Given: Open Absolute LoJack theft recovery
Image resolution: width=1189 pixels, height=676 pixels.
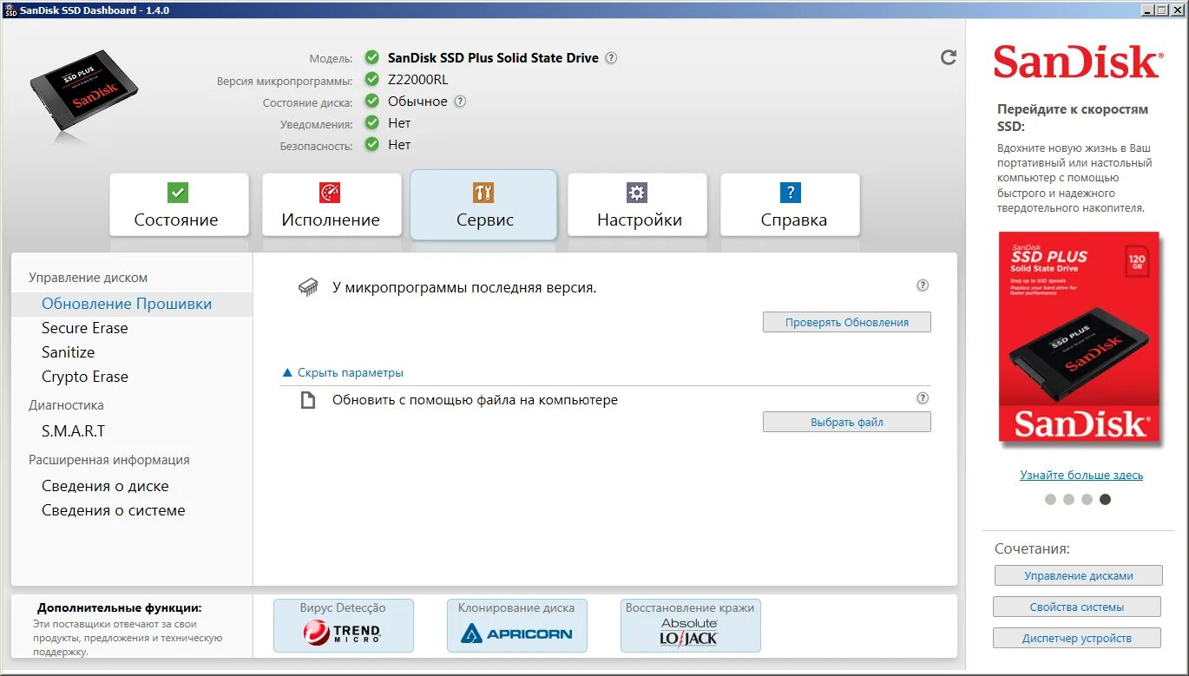Looking at the screenshot, I should coord(690,626).
